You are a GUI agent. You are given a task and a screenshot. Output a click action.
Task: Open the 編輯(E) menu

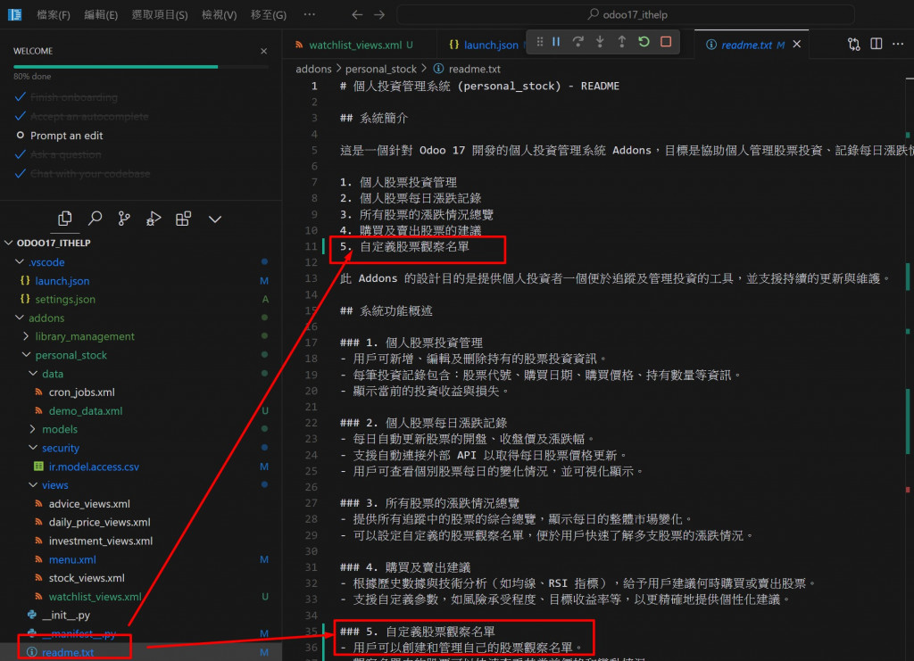(101, 14)
